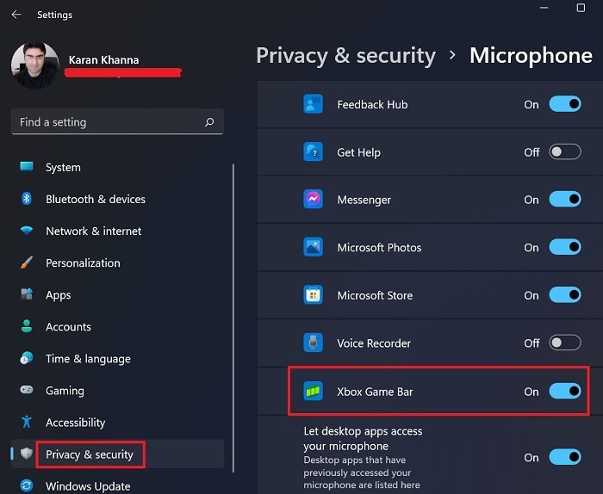Disable desktop apps microphone access toggle
The height and width of the screenshot is (494, 603).
tap(565, 457)
